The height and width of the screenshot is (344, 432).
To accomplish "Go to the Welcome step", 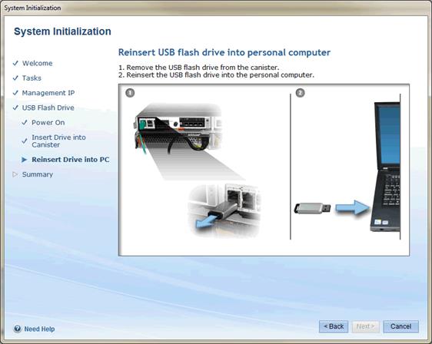I will (x=37, y=63).
